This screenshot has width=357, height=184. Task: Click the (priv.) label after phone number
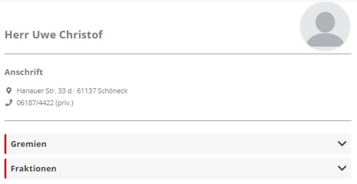[x=65, y=103]
